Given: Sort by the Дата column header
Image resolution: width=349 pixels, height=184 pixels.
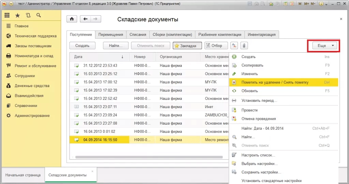Looking at the screenshot, I should [x=99, y=57].
